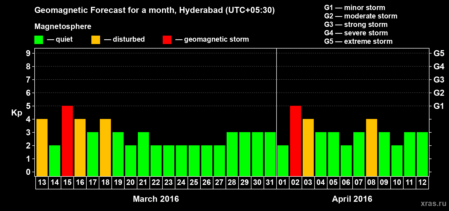This screenshot has width=449, height=211.
Task: Click the G2 right axis label
Action: 439,93
